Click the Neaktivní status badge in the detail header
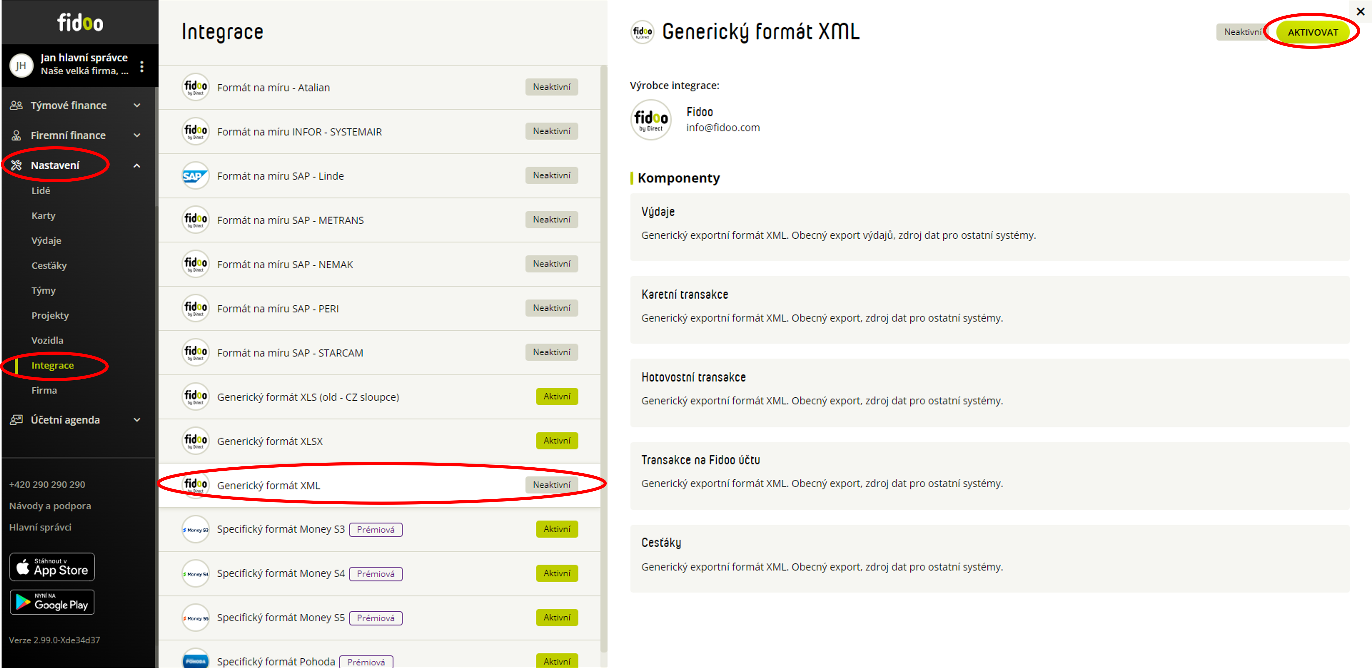Image resolution: width=1372 pixels, height=668 pixels. point(1242,32)
